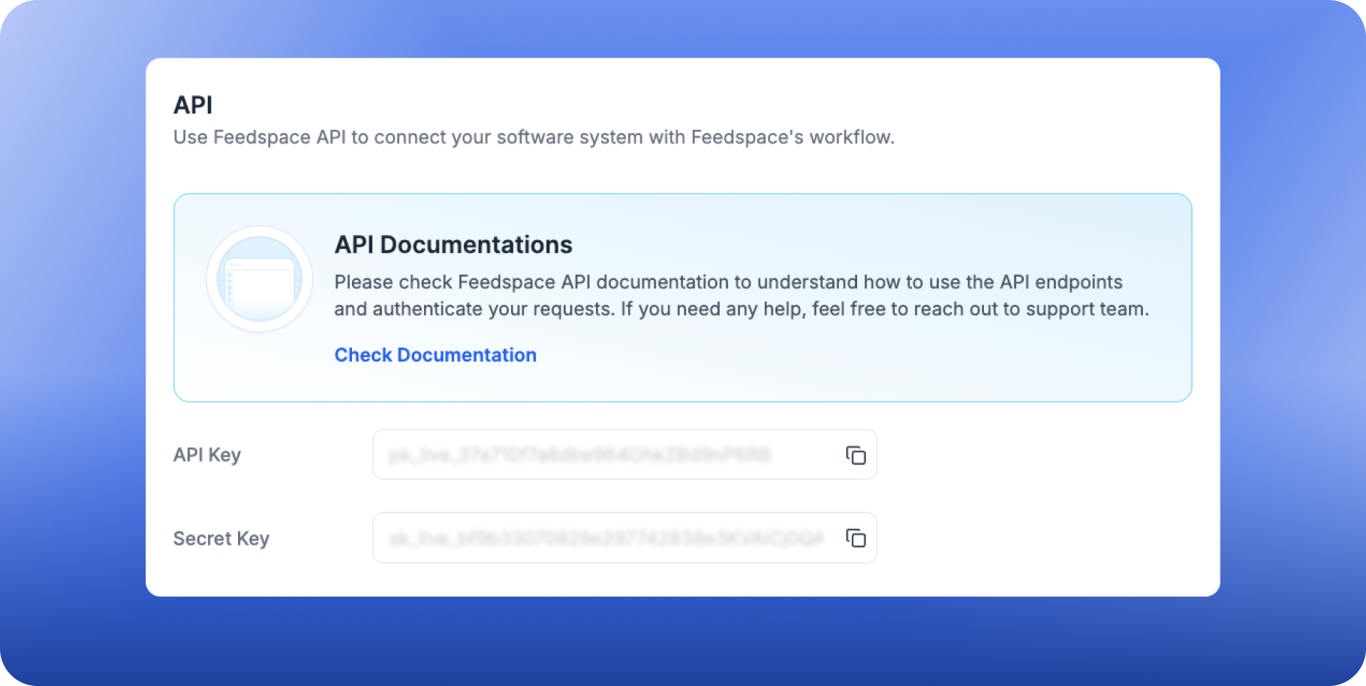Click the API page title
The image size is (1366, 686).
click(x=192, y=105)
